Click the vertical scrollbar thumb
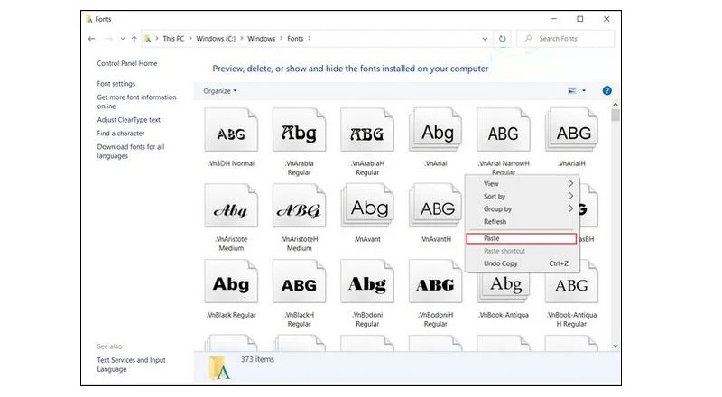 pyautogui.click(x=616, y=115)
